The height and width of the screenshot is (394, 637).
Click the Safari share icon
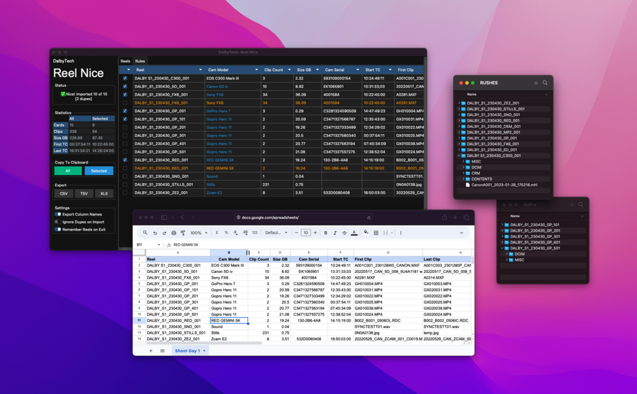444,217
